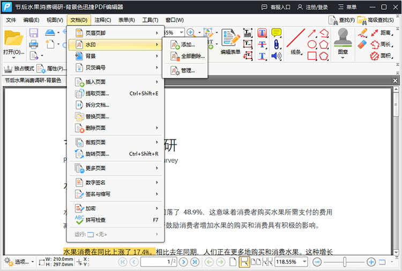Select single page layout icon
This screenshot has width=402, height=271.
pos(233,262)
